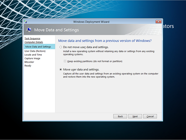186x140 pixels.
Task: Enable the Keep existing partitions checkbox
Action: click(x=65, y=61)
